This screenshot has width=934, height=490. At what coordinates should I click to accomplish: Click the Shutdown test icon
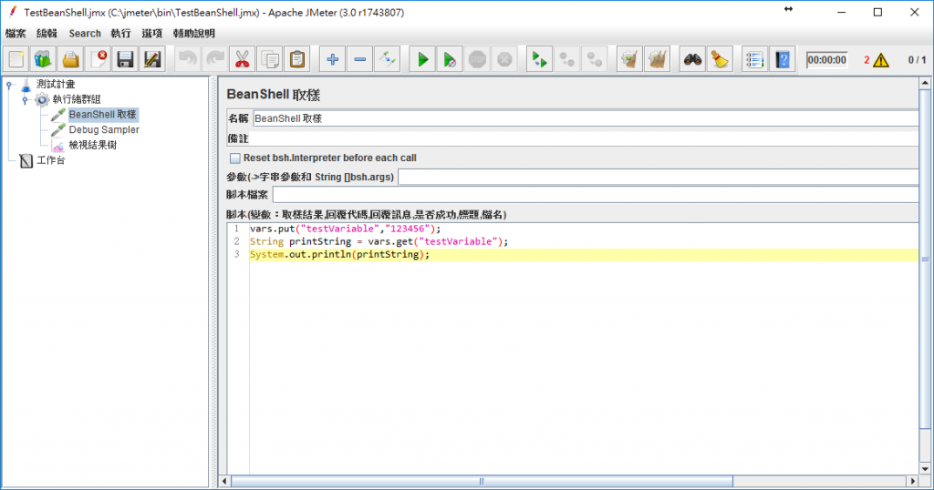coord(504,59)
